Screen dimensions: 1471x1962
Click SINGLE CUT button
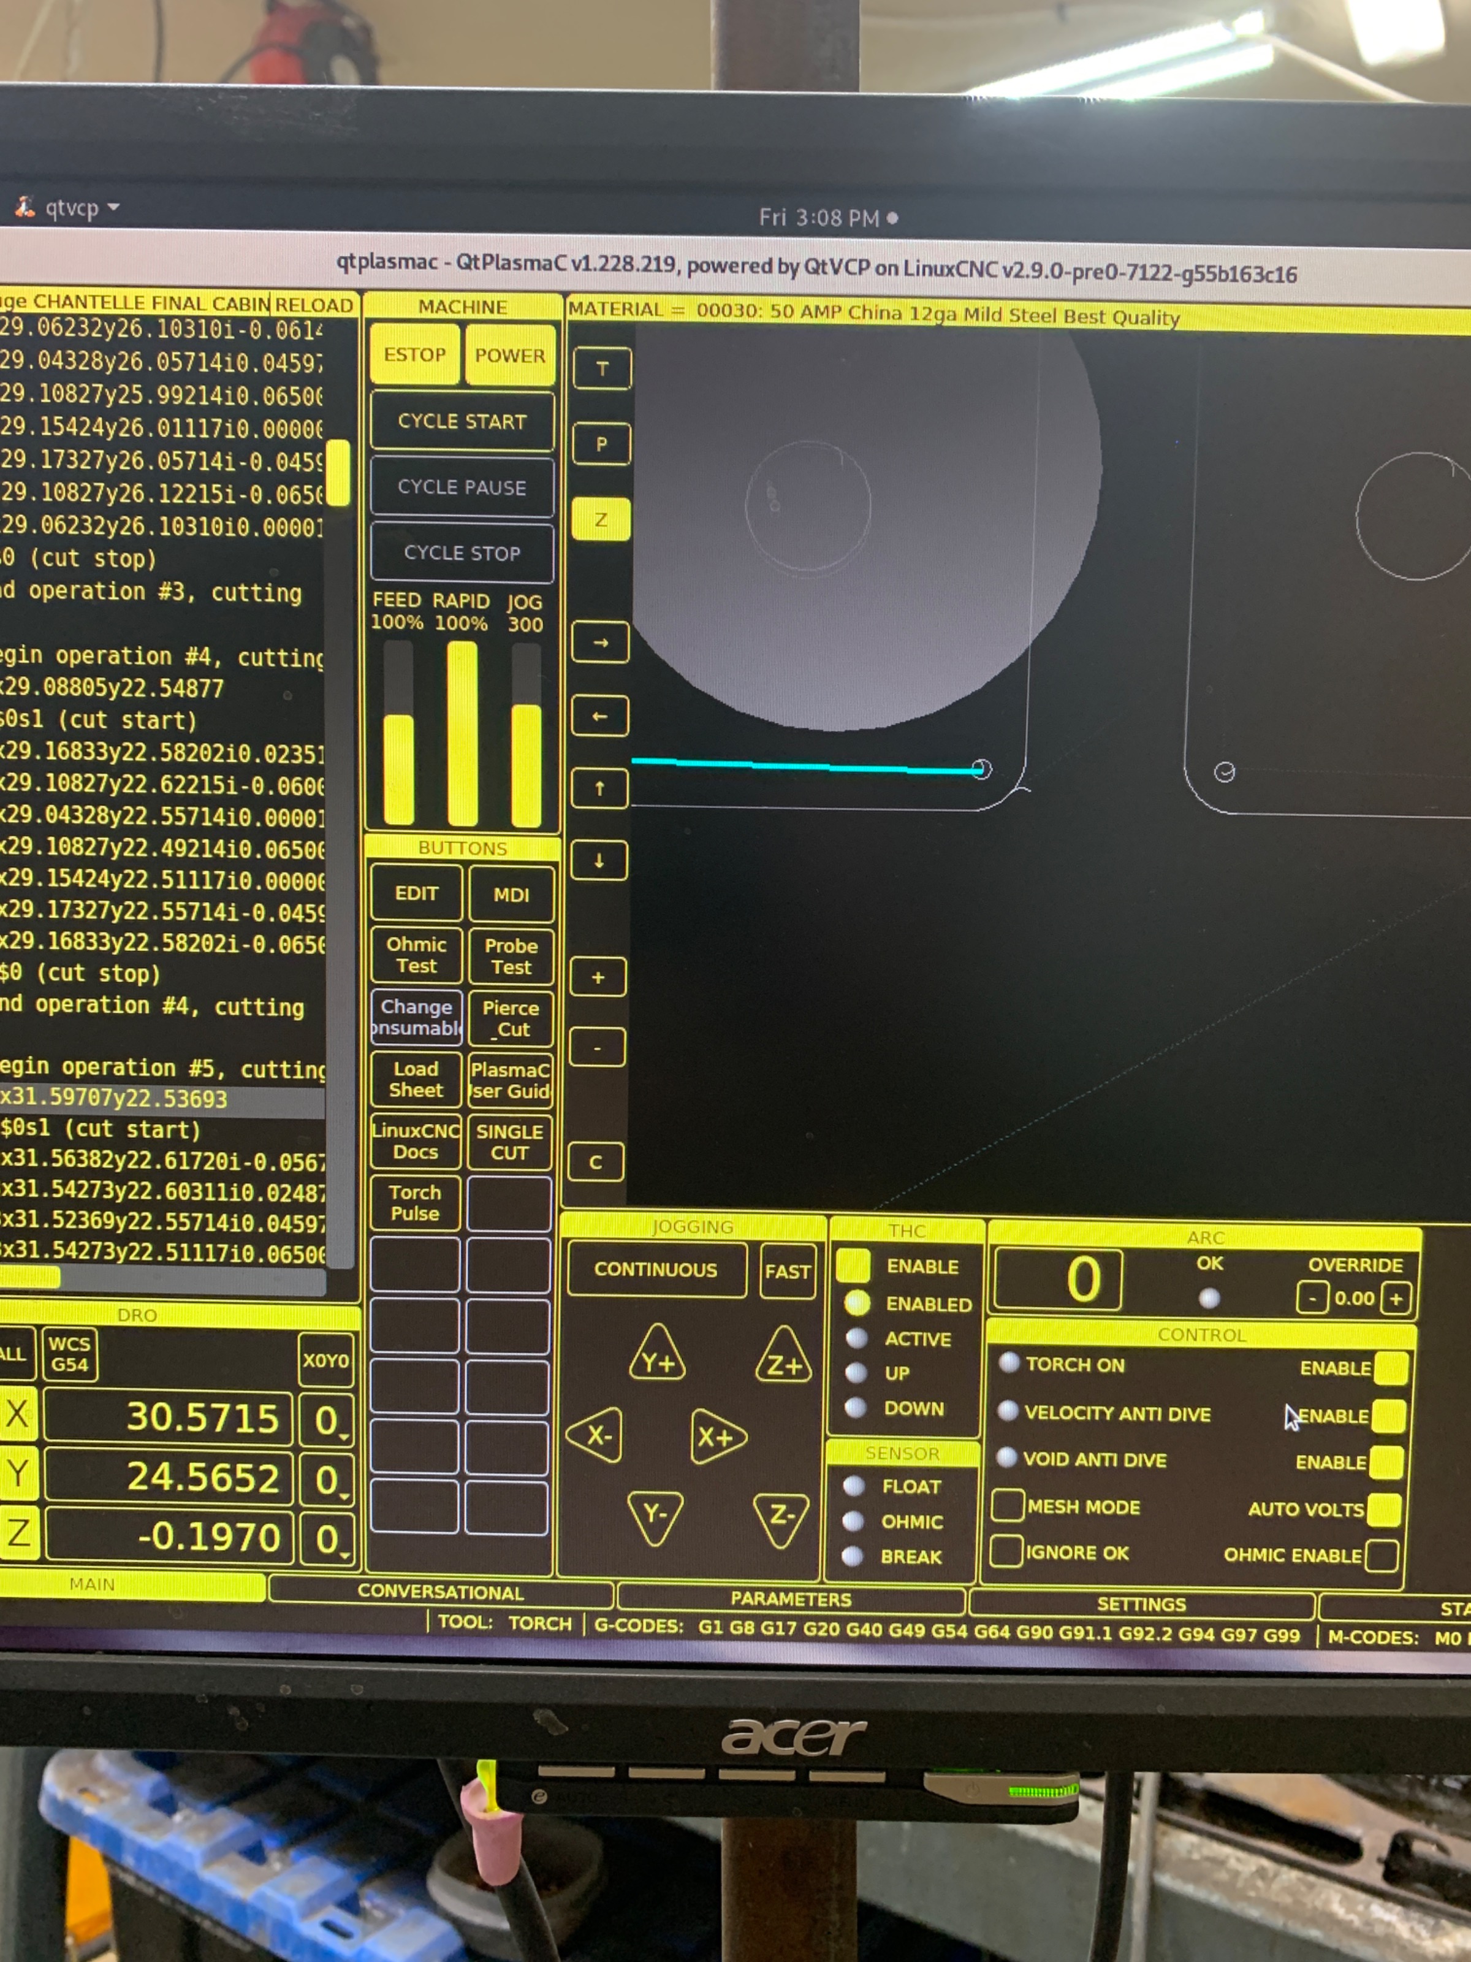pos(509,1142)
